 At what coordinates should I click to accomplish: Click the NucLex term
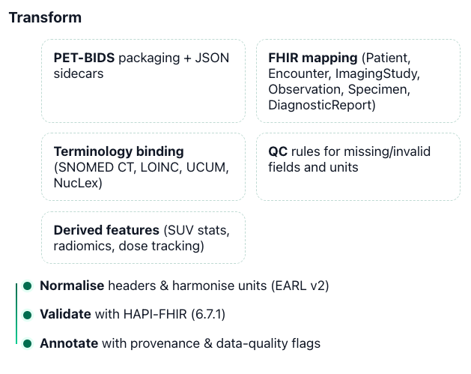click(76, 182)
